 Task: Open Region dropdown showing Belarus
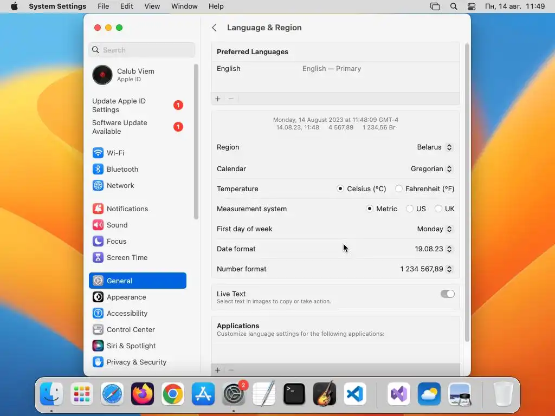click(435, 147)
